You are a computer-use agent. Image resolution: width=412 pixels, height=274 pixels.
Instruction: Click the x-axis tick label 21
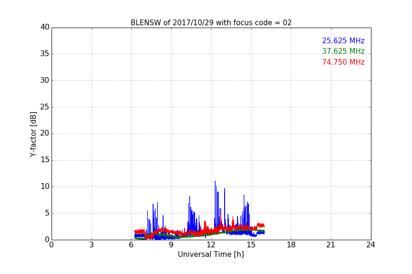click(x=331, y=245)
